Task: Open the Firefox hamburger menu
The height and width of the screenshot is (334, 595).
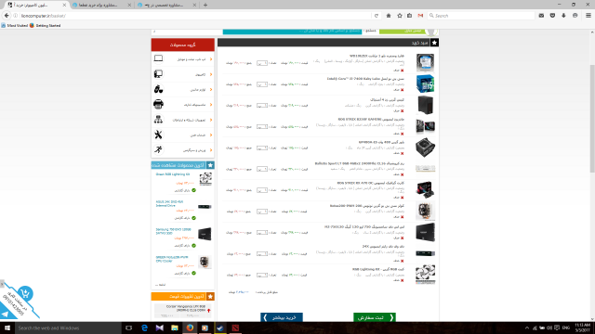Action: [588, 16]
